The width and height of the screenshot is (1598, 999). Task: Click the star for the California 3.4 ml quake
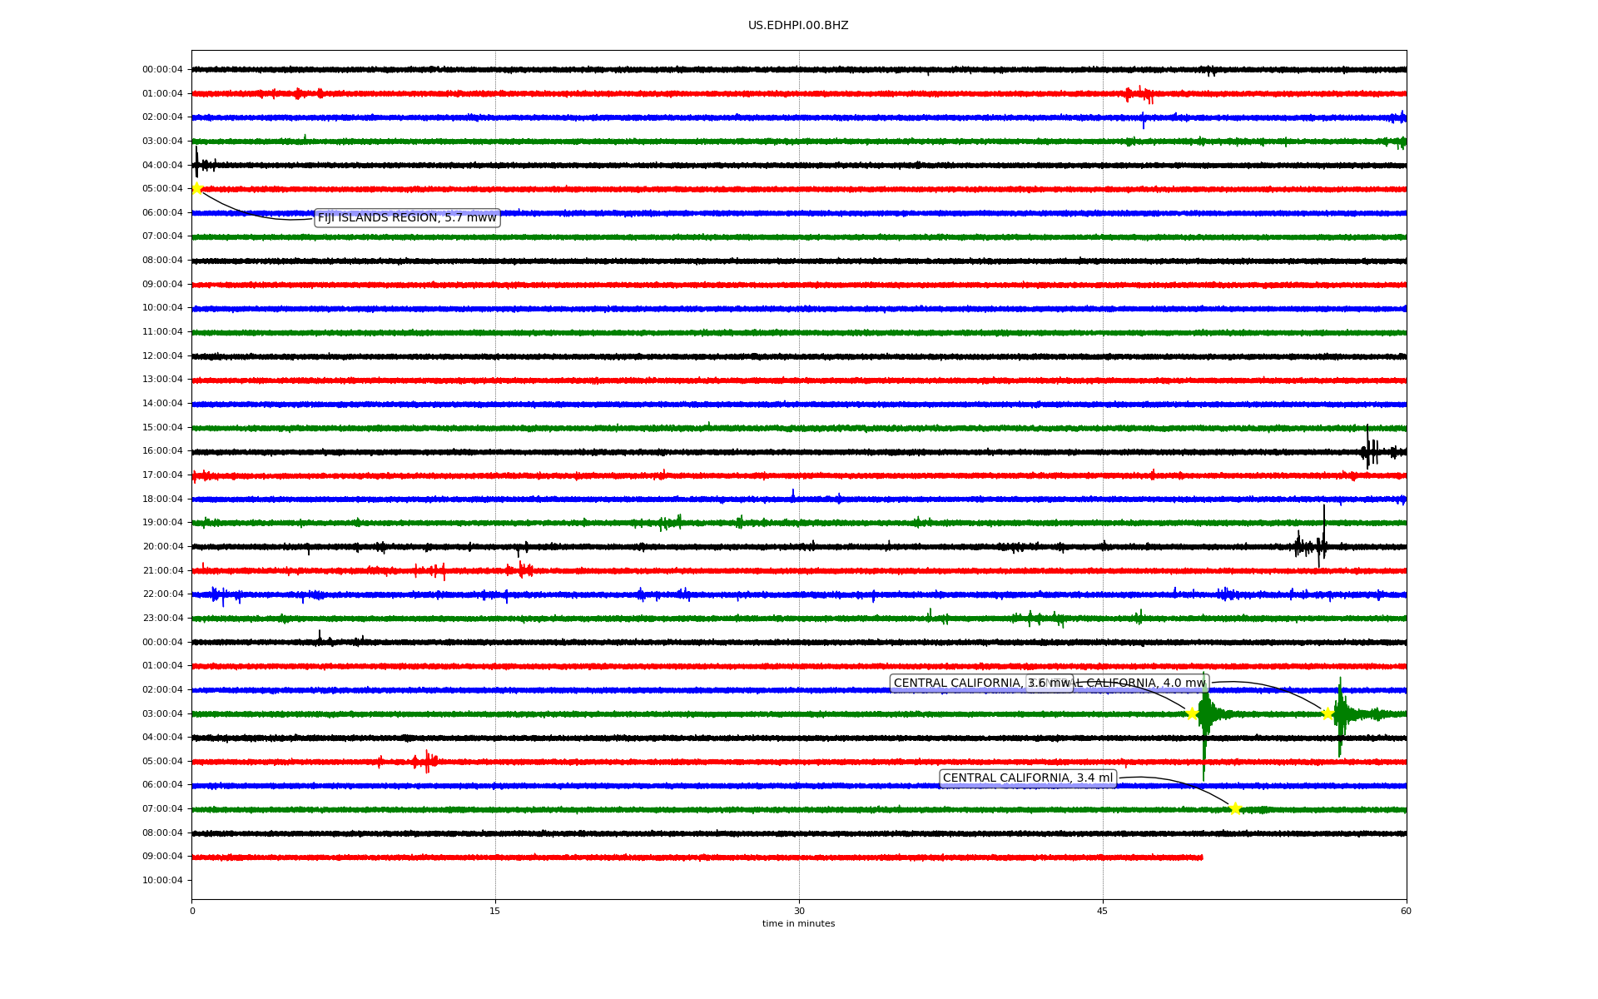(x=1235, y=808)
